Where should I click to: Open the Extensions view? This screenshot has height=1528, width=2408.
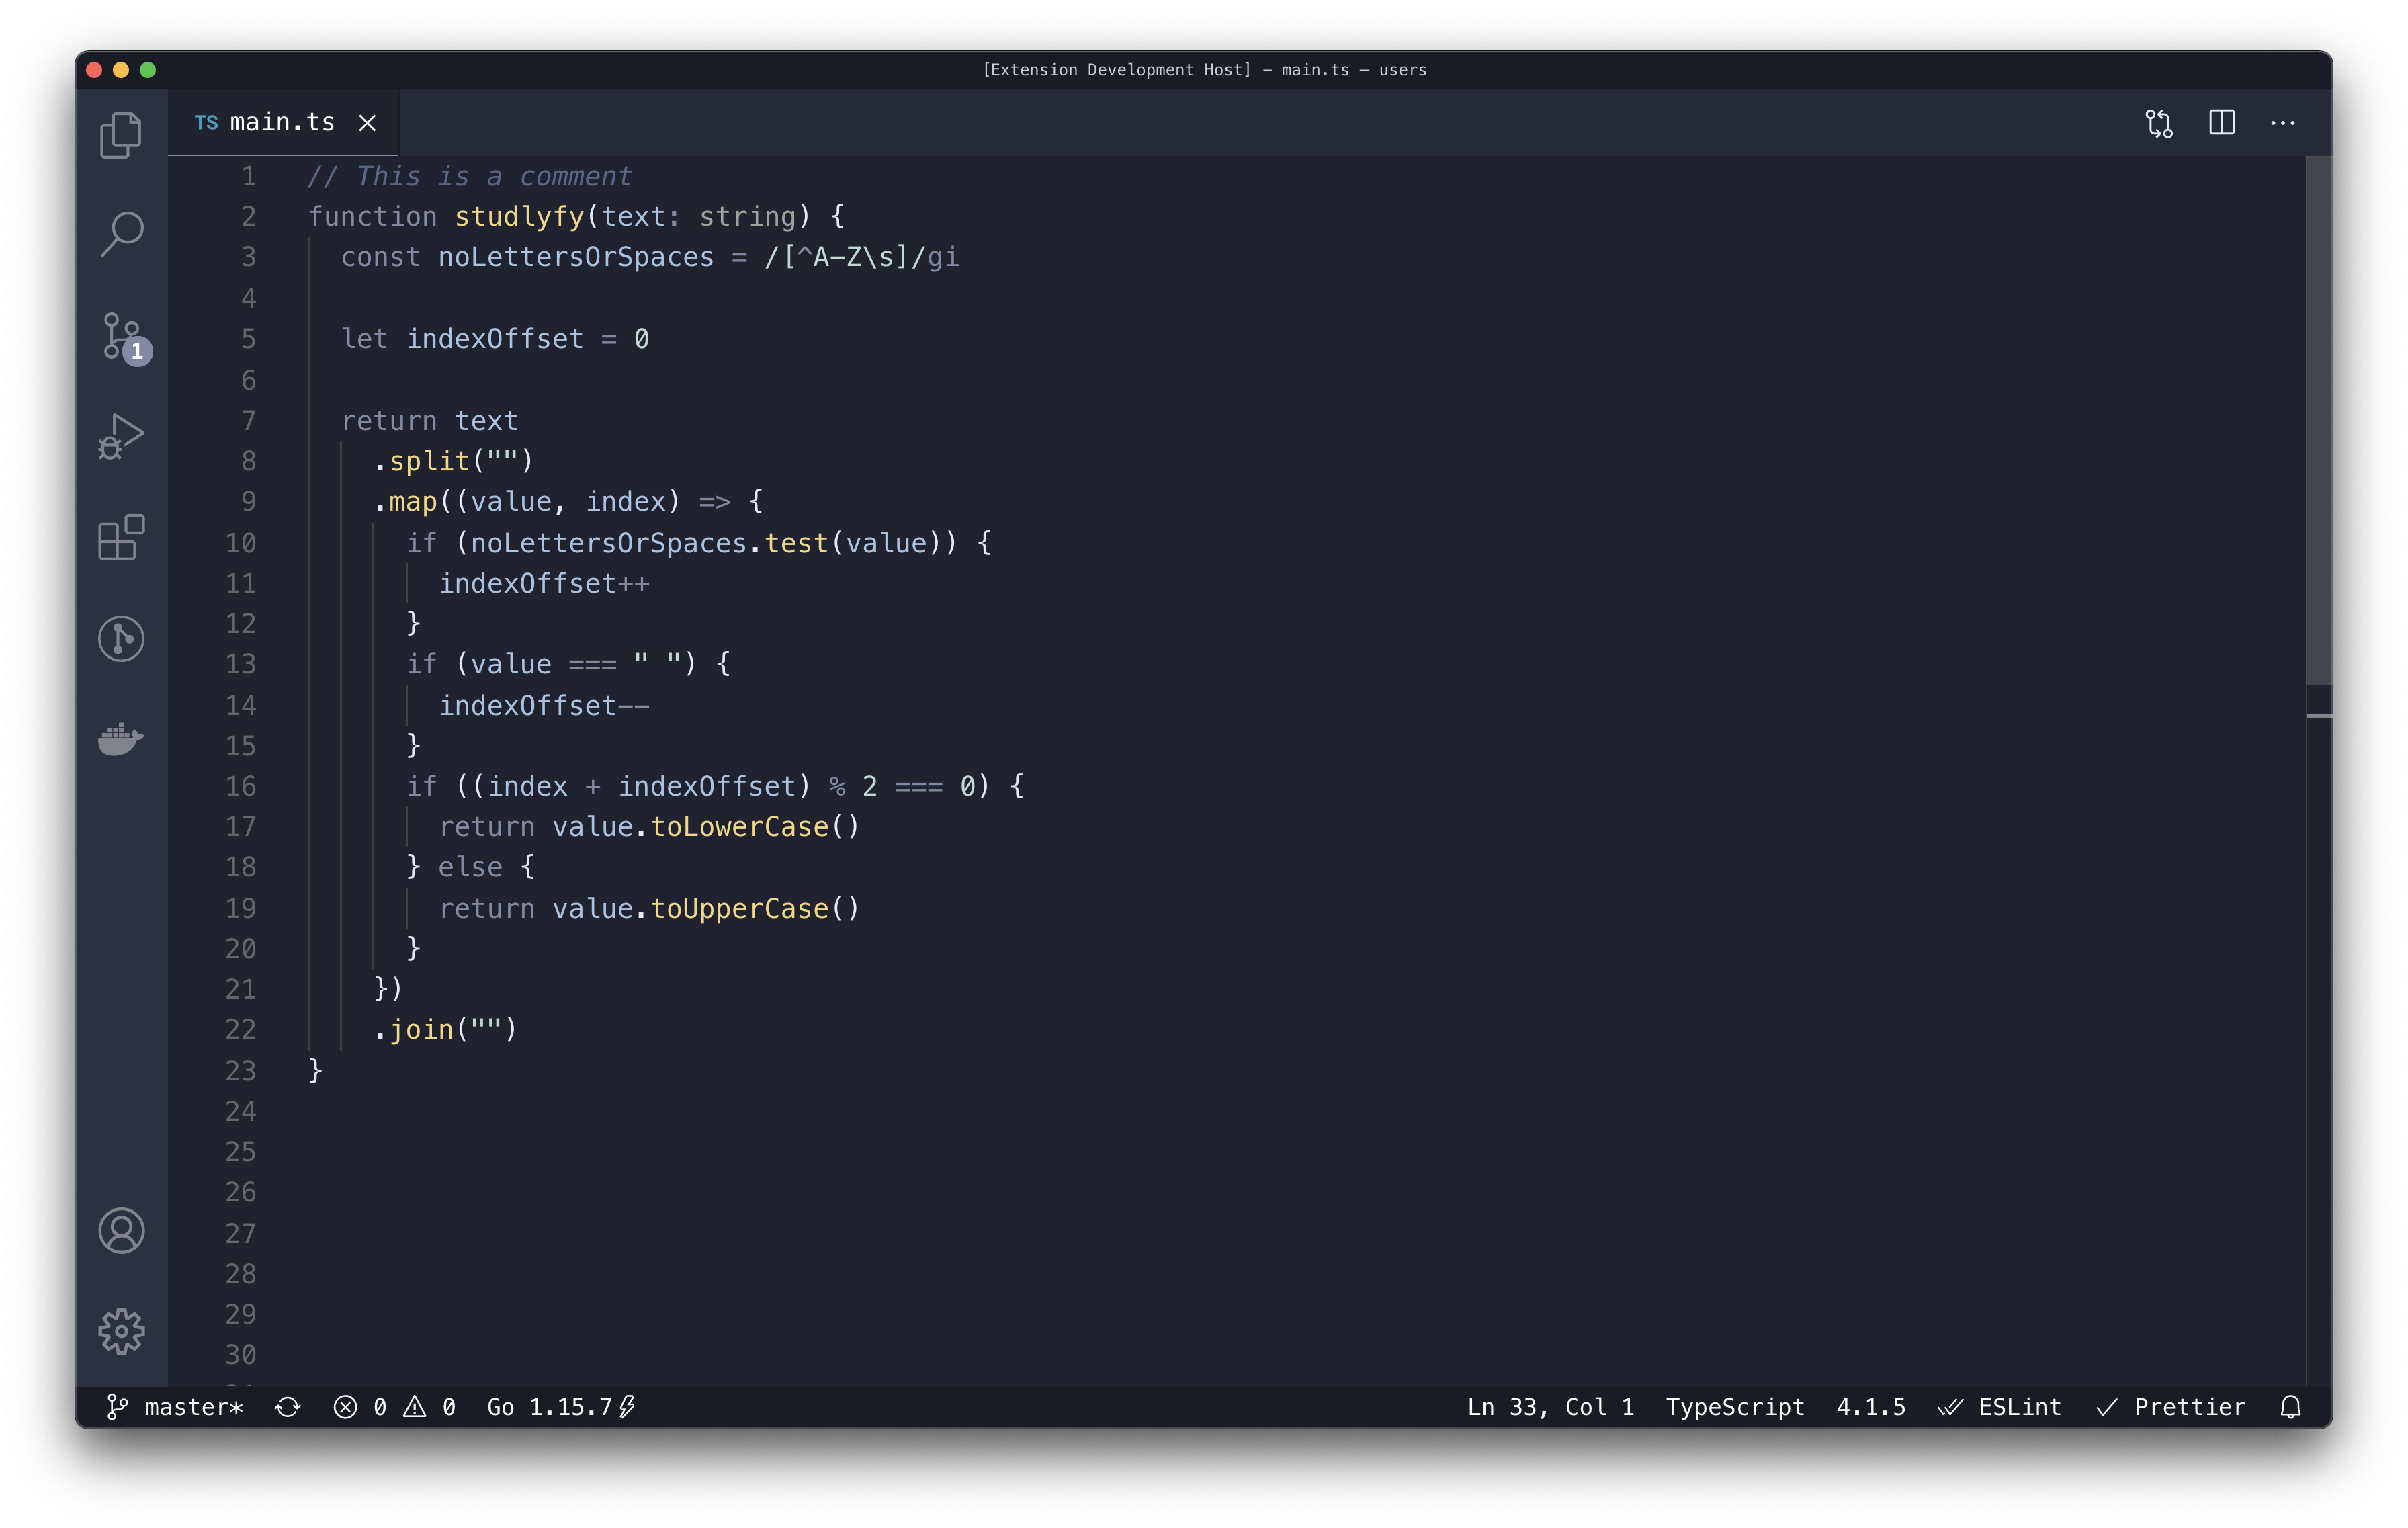pos(121,538)
